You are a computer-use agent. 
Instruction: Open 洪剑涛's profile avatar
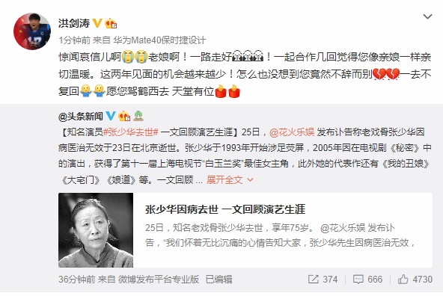[32, 31]
